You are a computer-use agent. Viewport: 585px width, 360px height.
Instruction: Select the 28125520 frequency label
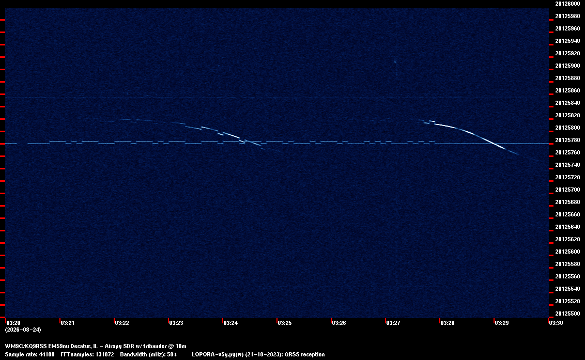click(567, 301)
